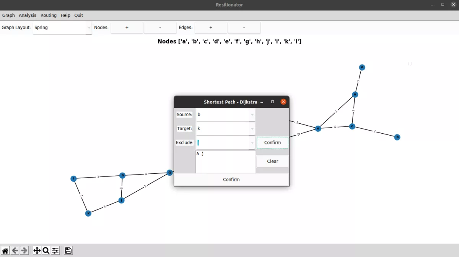This screenshot has height=257, width=459.
Task: Open the Routing menu
Action: pyautogui.click(x=49, y=15)
